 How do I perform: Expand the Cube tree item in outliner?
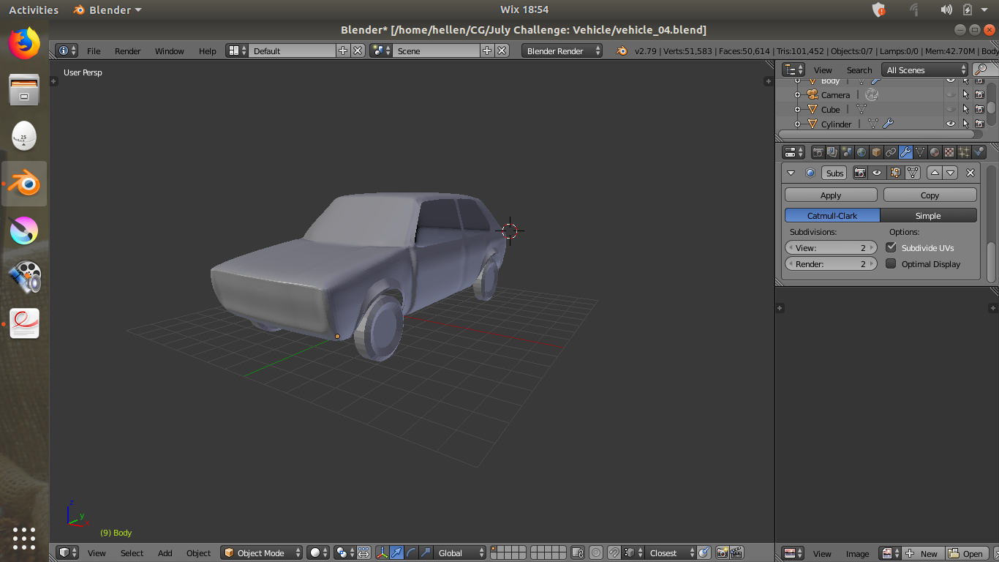(x=798, y=110)
